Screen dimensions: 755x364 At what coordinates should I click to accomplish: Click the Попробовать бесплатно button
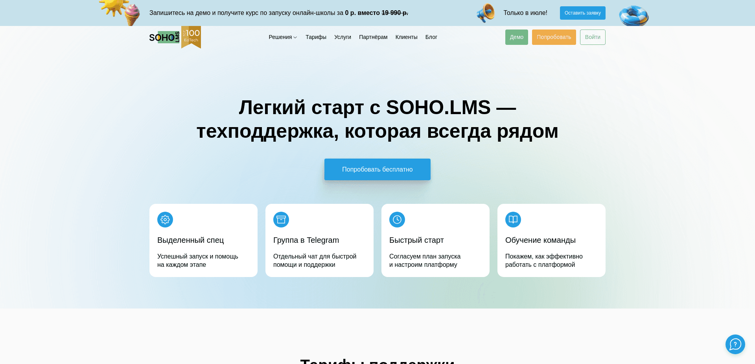pyautogui.click(x=377, y=169)
